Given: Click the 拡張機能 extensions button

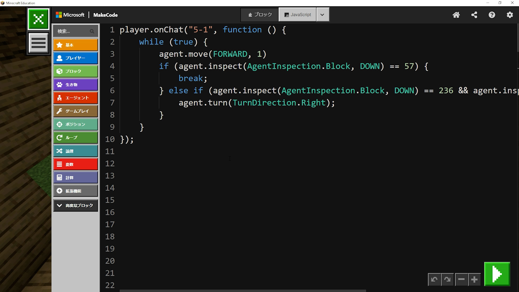Looking at the screenshot, I should click(75, 191).
